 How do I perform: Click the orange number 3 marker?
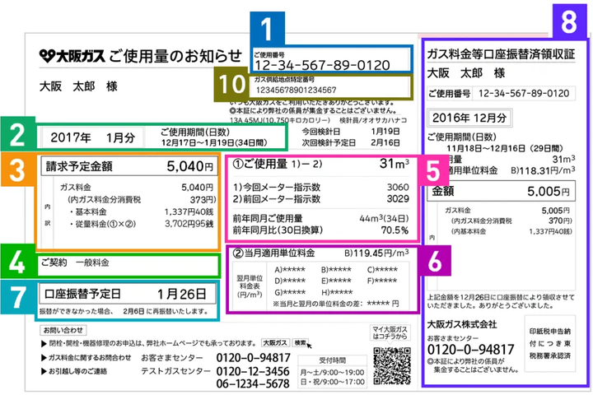tap(18, 169)
